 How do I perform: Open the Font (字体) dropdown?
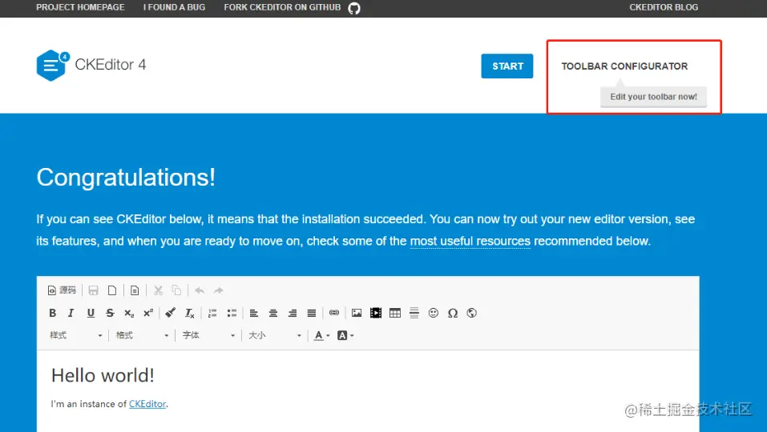pyautogui.click(x=208, y=335)
